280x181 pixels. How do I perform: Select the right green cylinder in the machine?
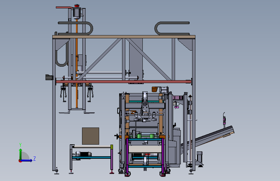point(152,136)
